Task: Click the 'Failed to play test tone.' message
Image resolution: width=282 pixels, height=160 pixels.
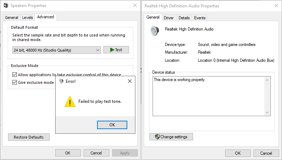Action: tap(100, 101)
